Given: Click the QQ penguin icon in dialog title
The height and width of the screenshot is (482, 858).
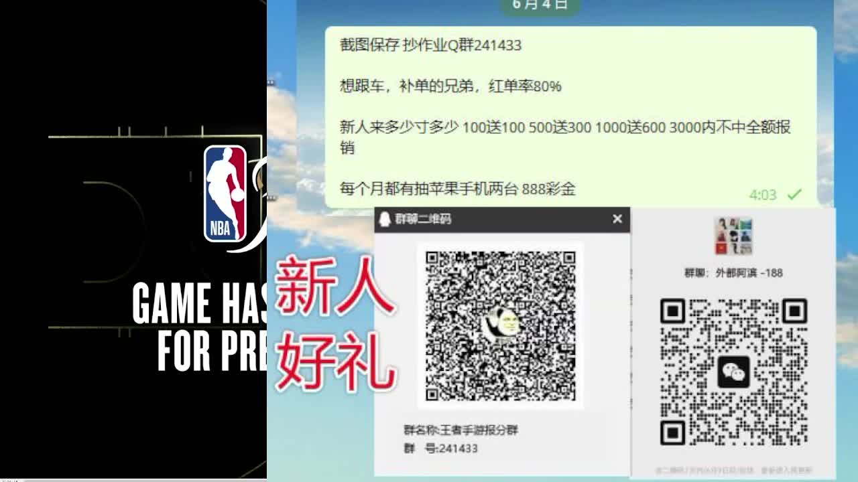Looking at the screenshot, I should point(385,219).
